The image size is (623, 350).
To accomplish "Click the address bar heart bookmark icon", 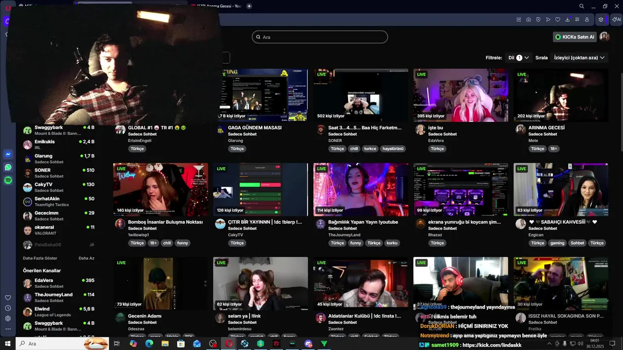I will point(558,19).
